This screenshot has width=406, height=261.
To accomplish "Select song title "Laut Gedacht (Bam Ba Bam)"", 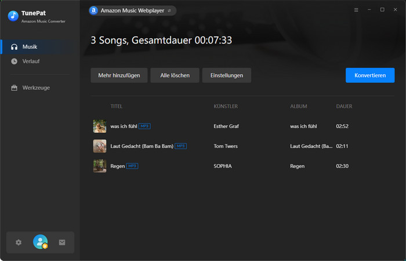I will [142, 146].
